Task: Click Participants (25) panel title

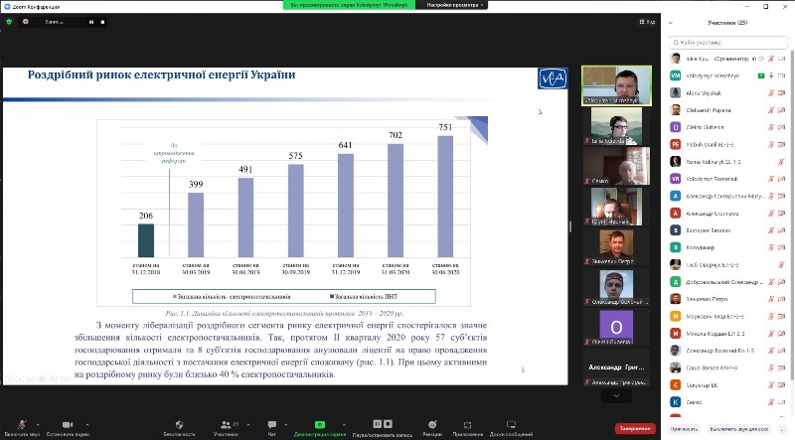Action: [727, 23]
